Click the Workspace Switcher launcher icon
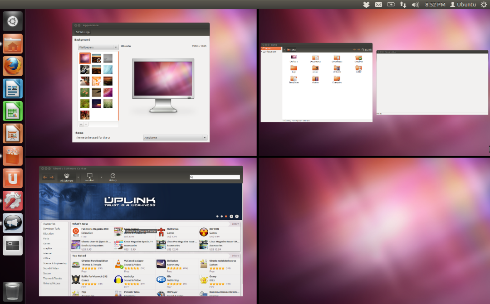The width and height of the screenshot is (490, 304). pos(13,246)
